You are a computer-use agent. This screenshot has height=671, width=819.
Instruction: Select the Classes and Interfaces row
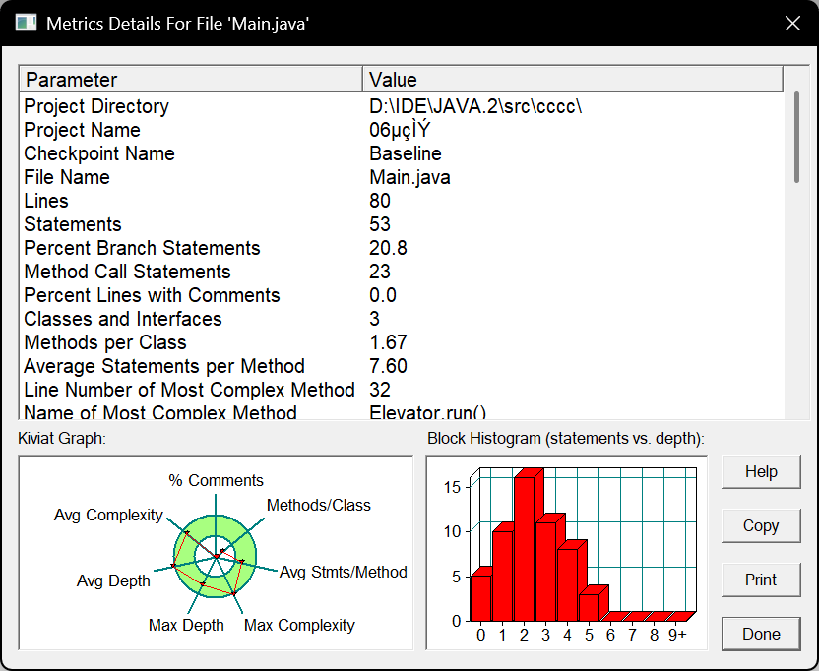(x=402, y=319)
